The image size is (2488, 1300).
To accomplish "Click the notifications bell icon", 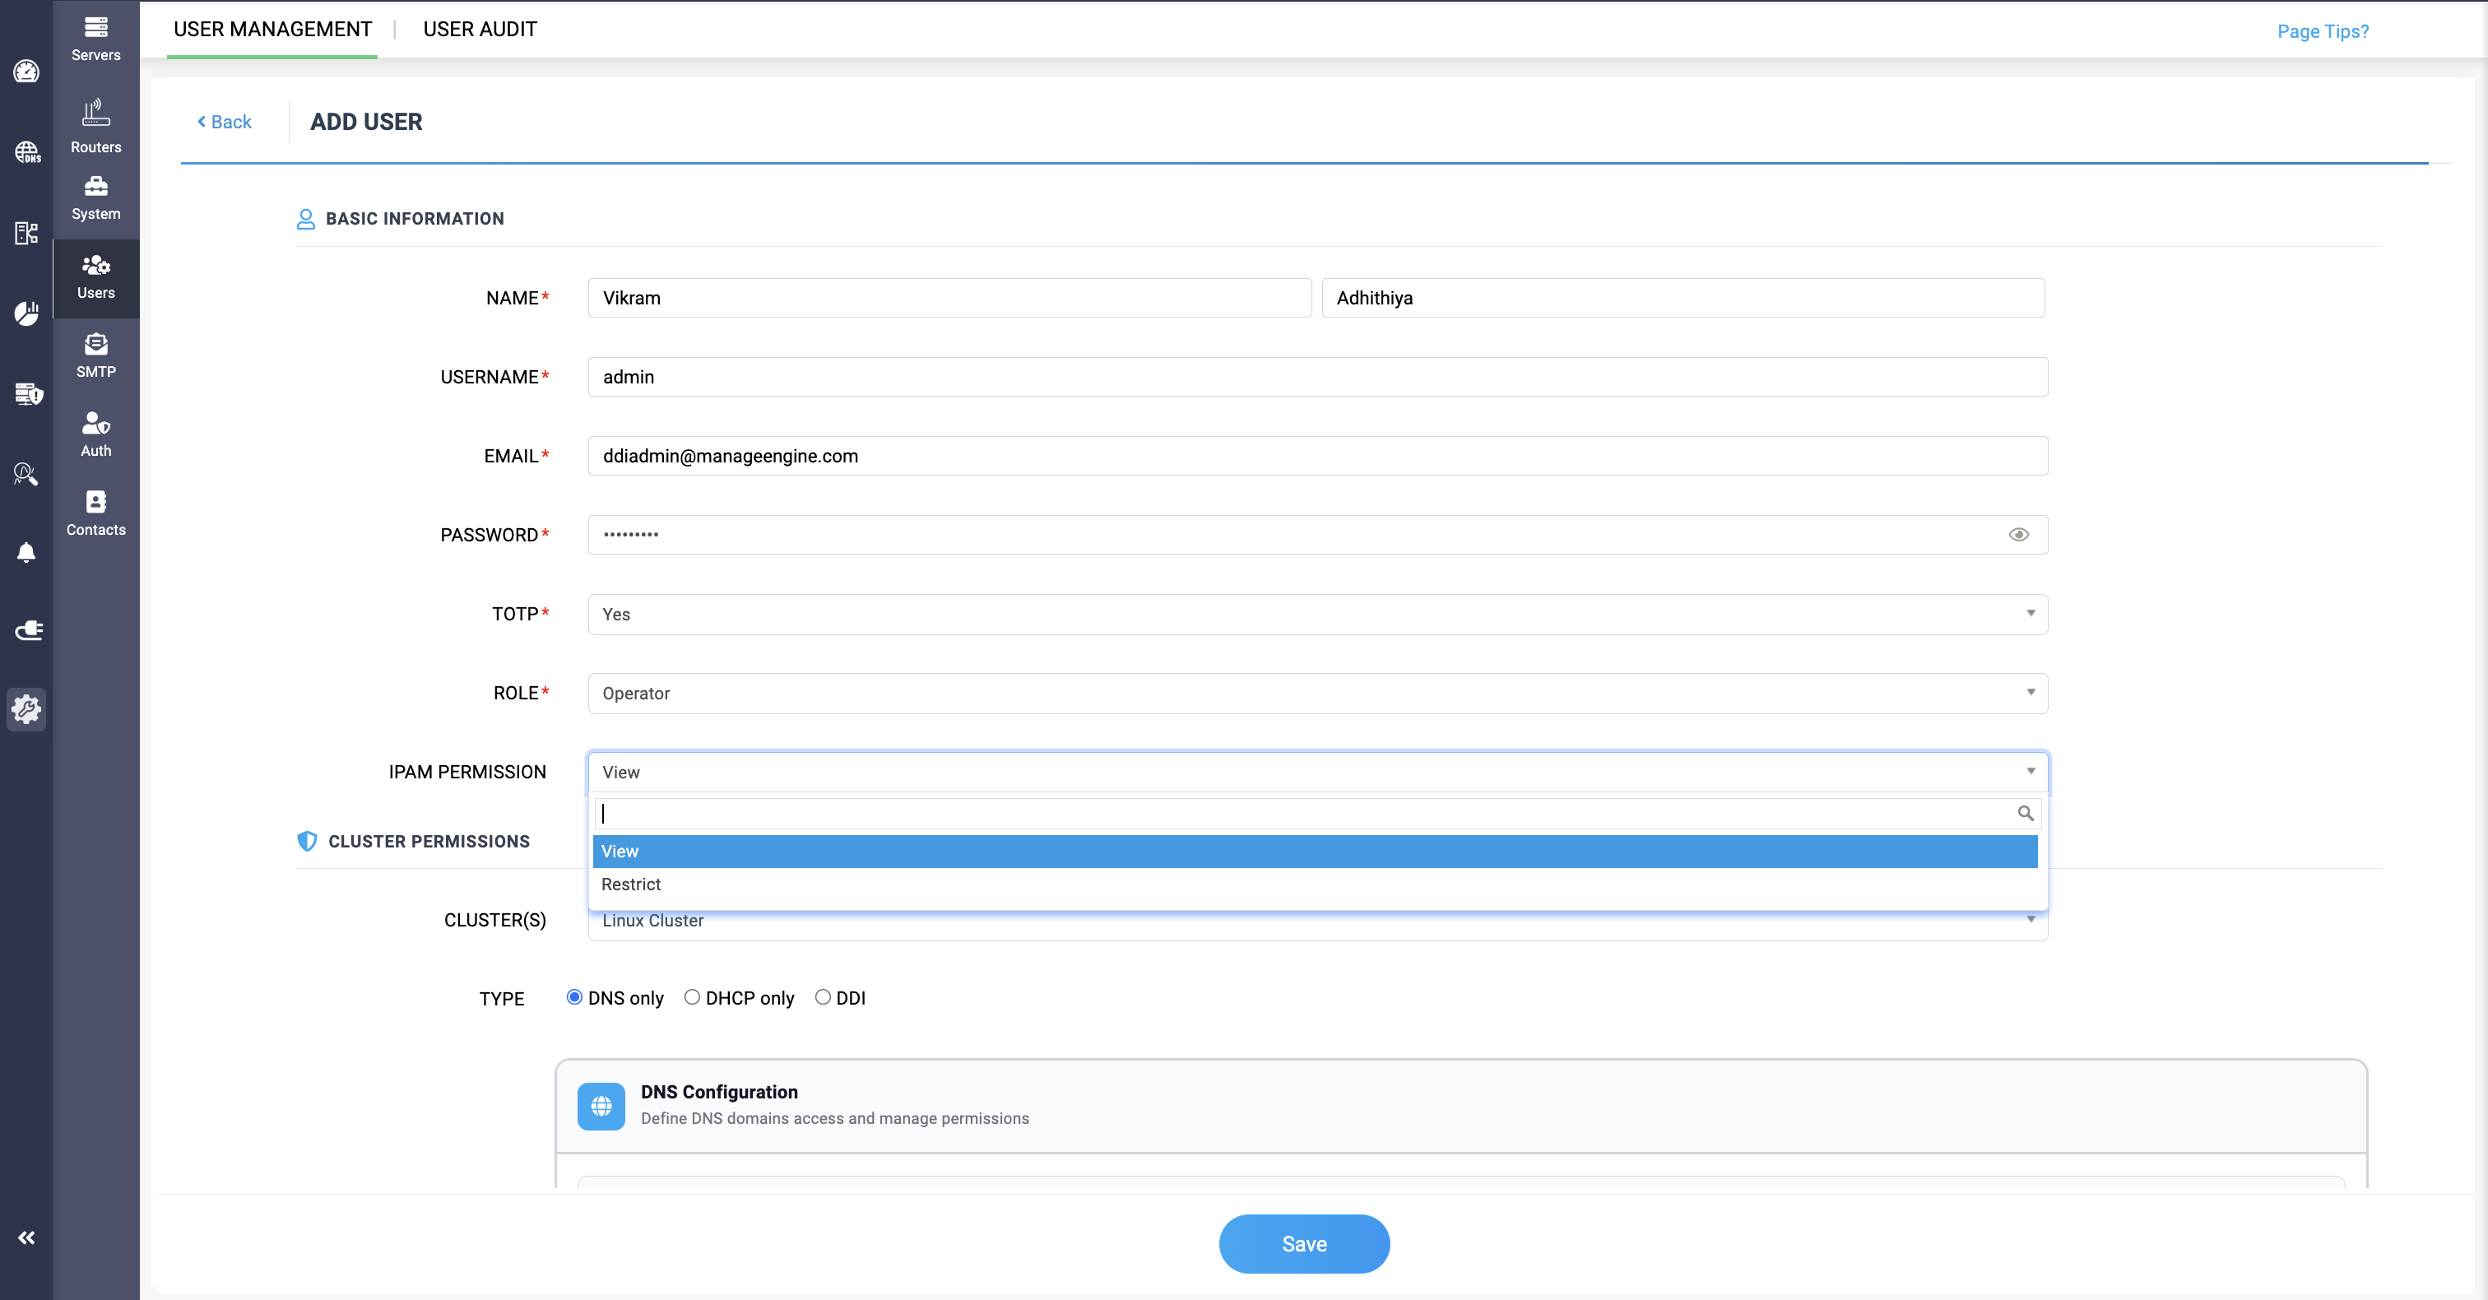I will pyautogui.click(x=26, y=552).
